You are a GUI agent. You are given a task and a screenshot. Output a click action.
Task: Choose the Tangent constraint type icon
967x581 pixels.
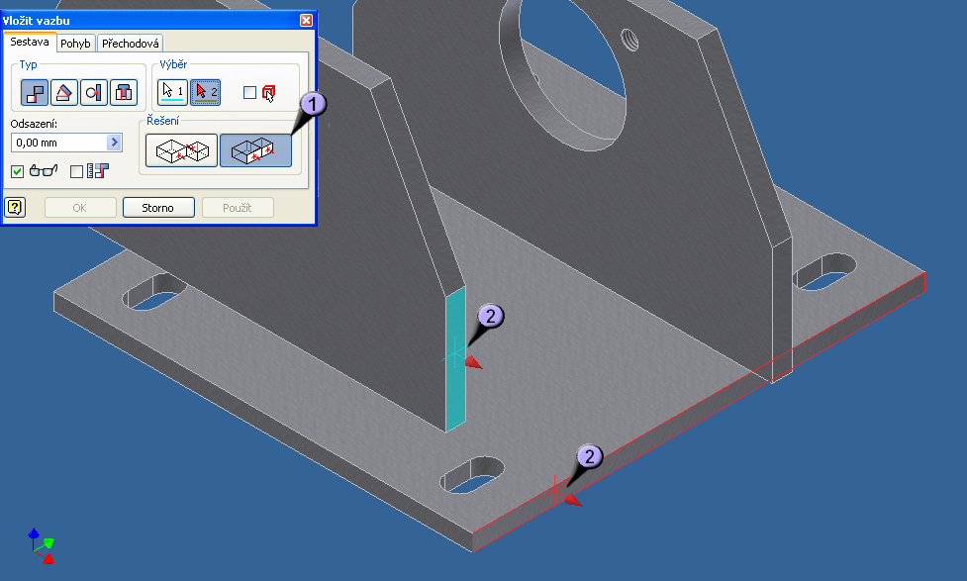pos(94,93)
